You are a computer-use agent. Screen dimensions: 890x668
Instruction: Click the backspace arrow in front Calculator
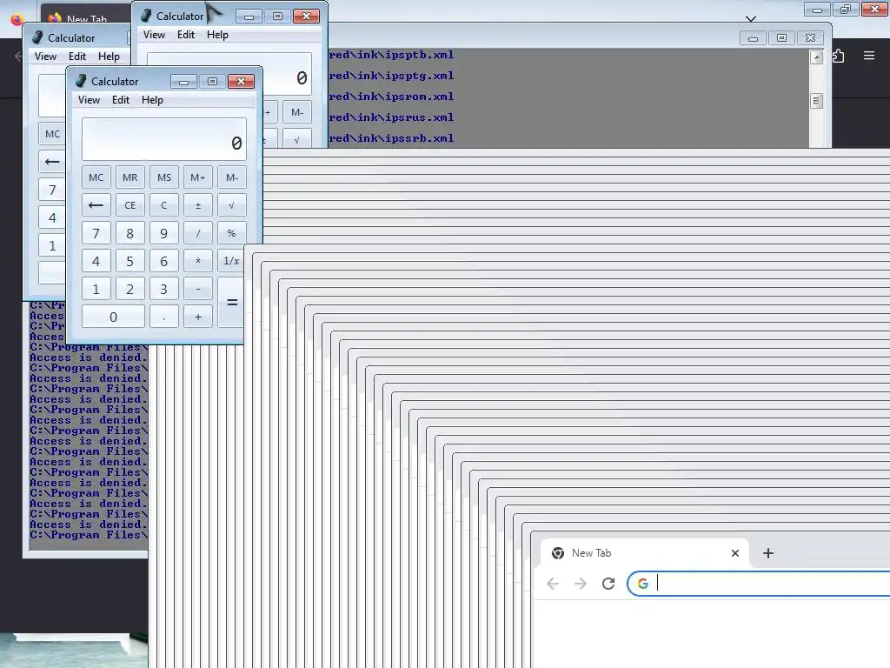[x=96, y=205]
